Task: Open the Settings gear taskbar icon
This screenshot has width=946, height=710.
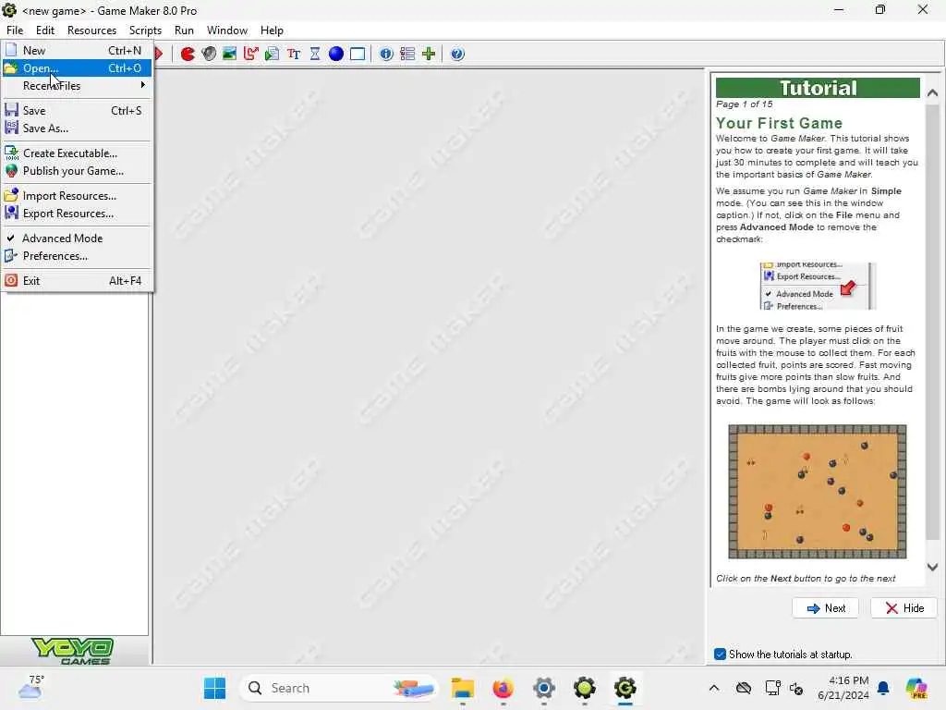Action: pos(543,688)
